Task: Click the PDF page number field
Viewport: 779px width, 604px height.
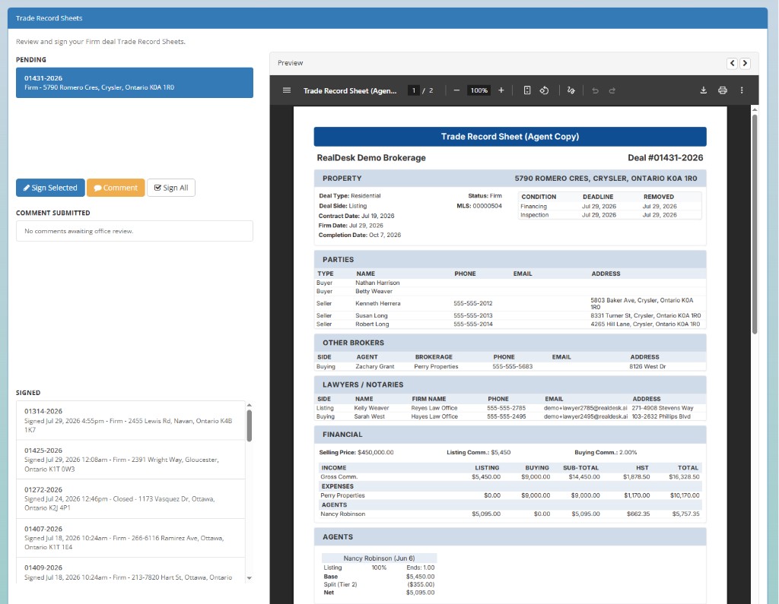Action: pos(413,90)
